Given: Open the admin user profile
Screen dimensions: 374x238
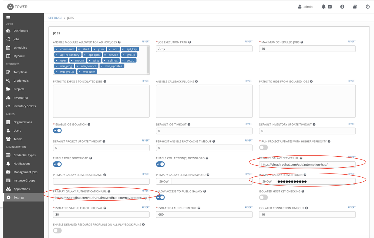Looking at the screenshot, I should point(305,7).
